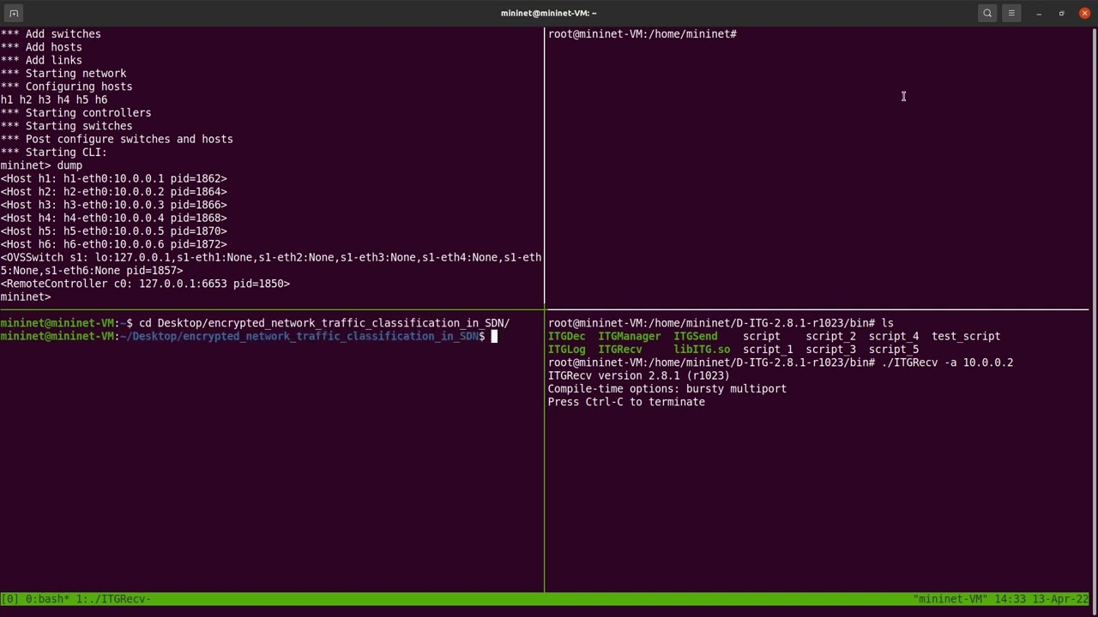The width and height of the screenshot is (1098, 617).
Task: Open the hamburger menu in the terminal header
Action: coord(1011,13)
